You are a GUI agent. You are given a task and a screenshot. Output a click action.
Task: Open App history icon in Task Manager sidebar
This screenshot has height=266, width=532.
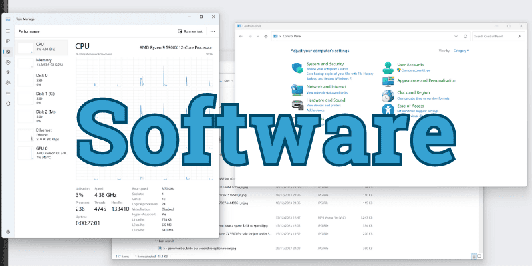pyautogui.click(x=8, y=62)
